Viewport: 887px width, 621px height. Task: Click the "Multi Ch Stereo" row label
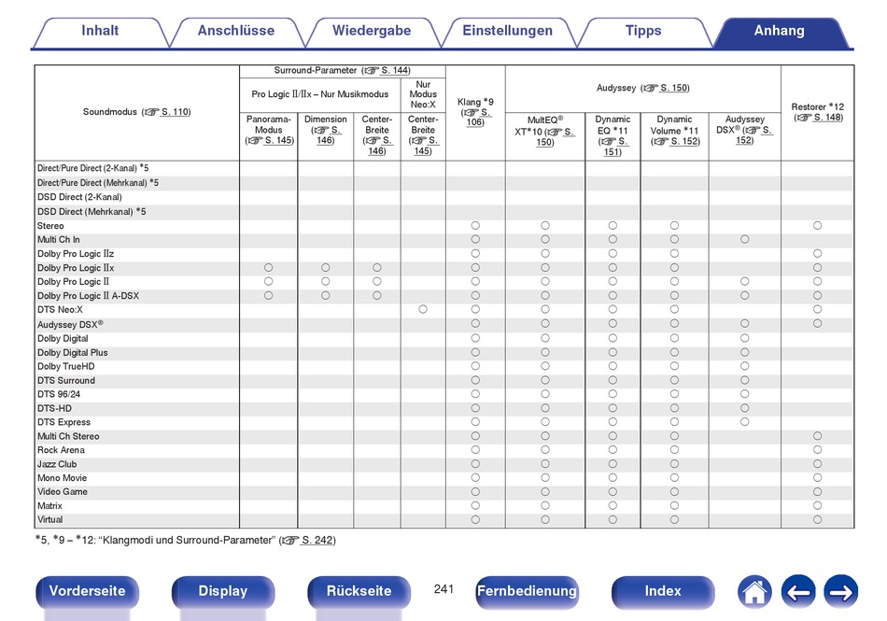68,437
